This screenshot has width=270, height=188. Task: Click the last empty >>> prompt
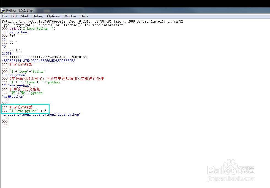pyautogui.click(x=5, y=125)
